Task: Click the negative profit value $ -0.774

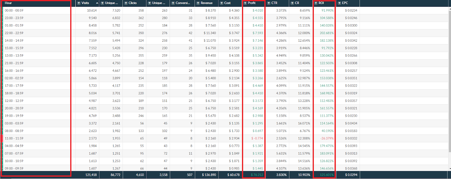Action: pos(257,138)
